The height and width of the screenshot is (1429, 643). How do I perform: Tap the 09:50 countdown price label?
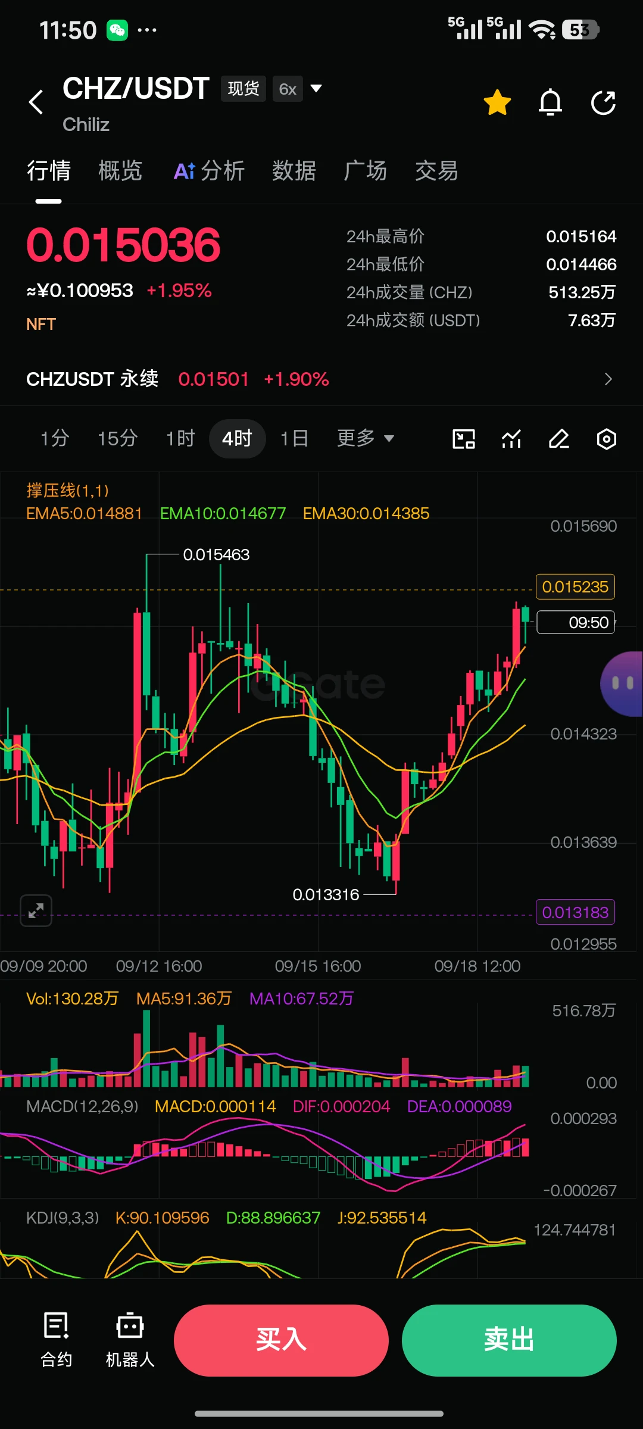576,622
